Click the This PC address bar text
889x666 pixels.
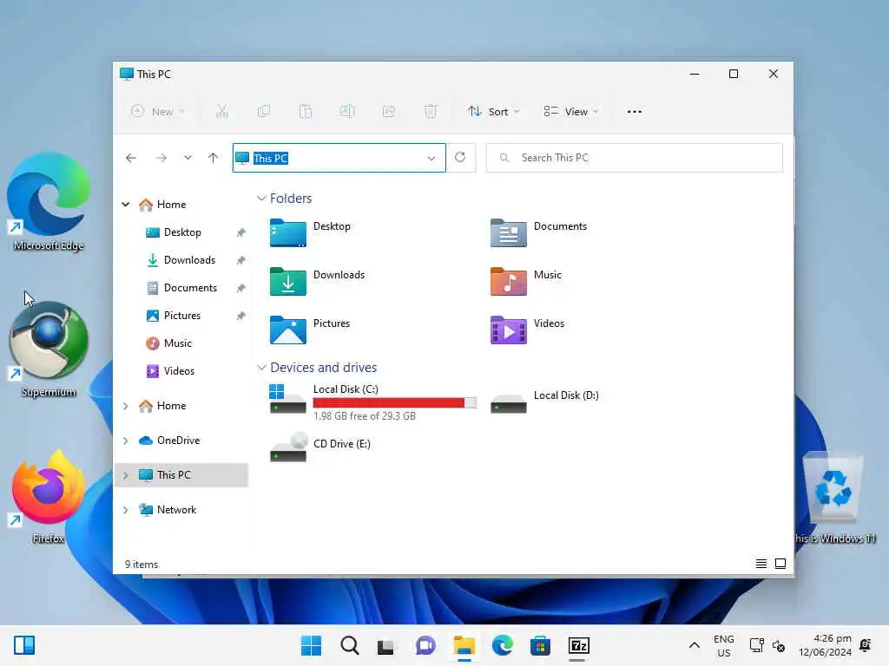point(271,158)
